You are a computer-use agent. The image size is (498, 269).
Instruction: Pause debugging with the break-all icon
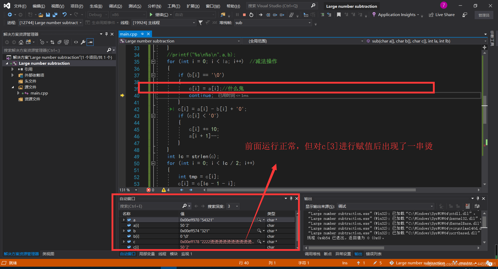(x=237, y=15)
